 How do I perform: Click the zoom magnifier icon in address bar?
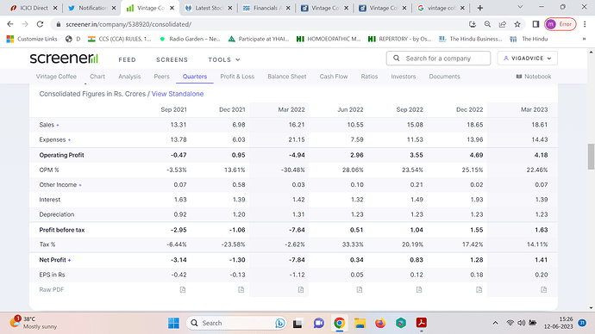[487, 24]
